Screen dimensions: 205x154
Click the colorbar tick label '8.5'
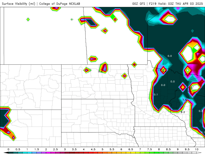[168, 149]
